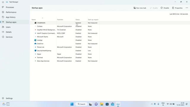Open File Explorer from taskbar

(x=102, y=104)
